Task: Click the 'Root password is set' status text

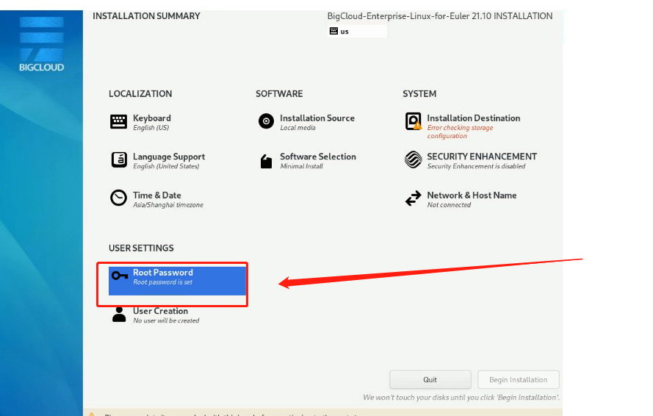Action: (162, 282)
